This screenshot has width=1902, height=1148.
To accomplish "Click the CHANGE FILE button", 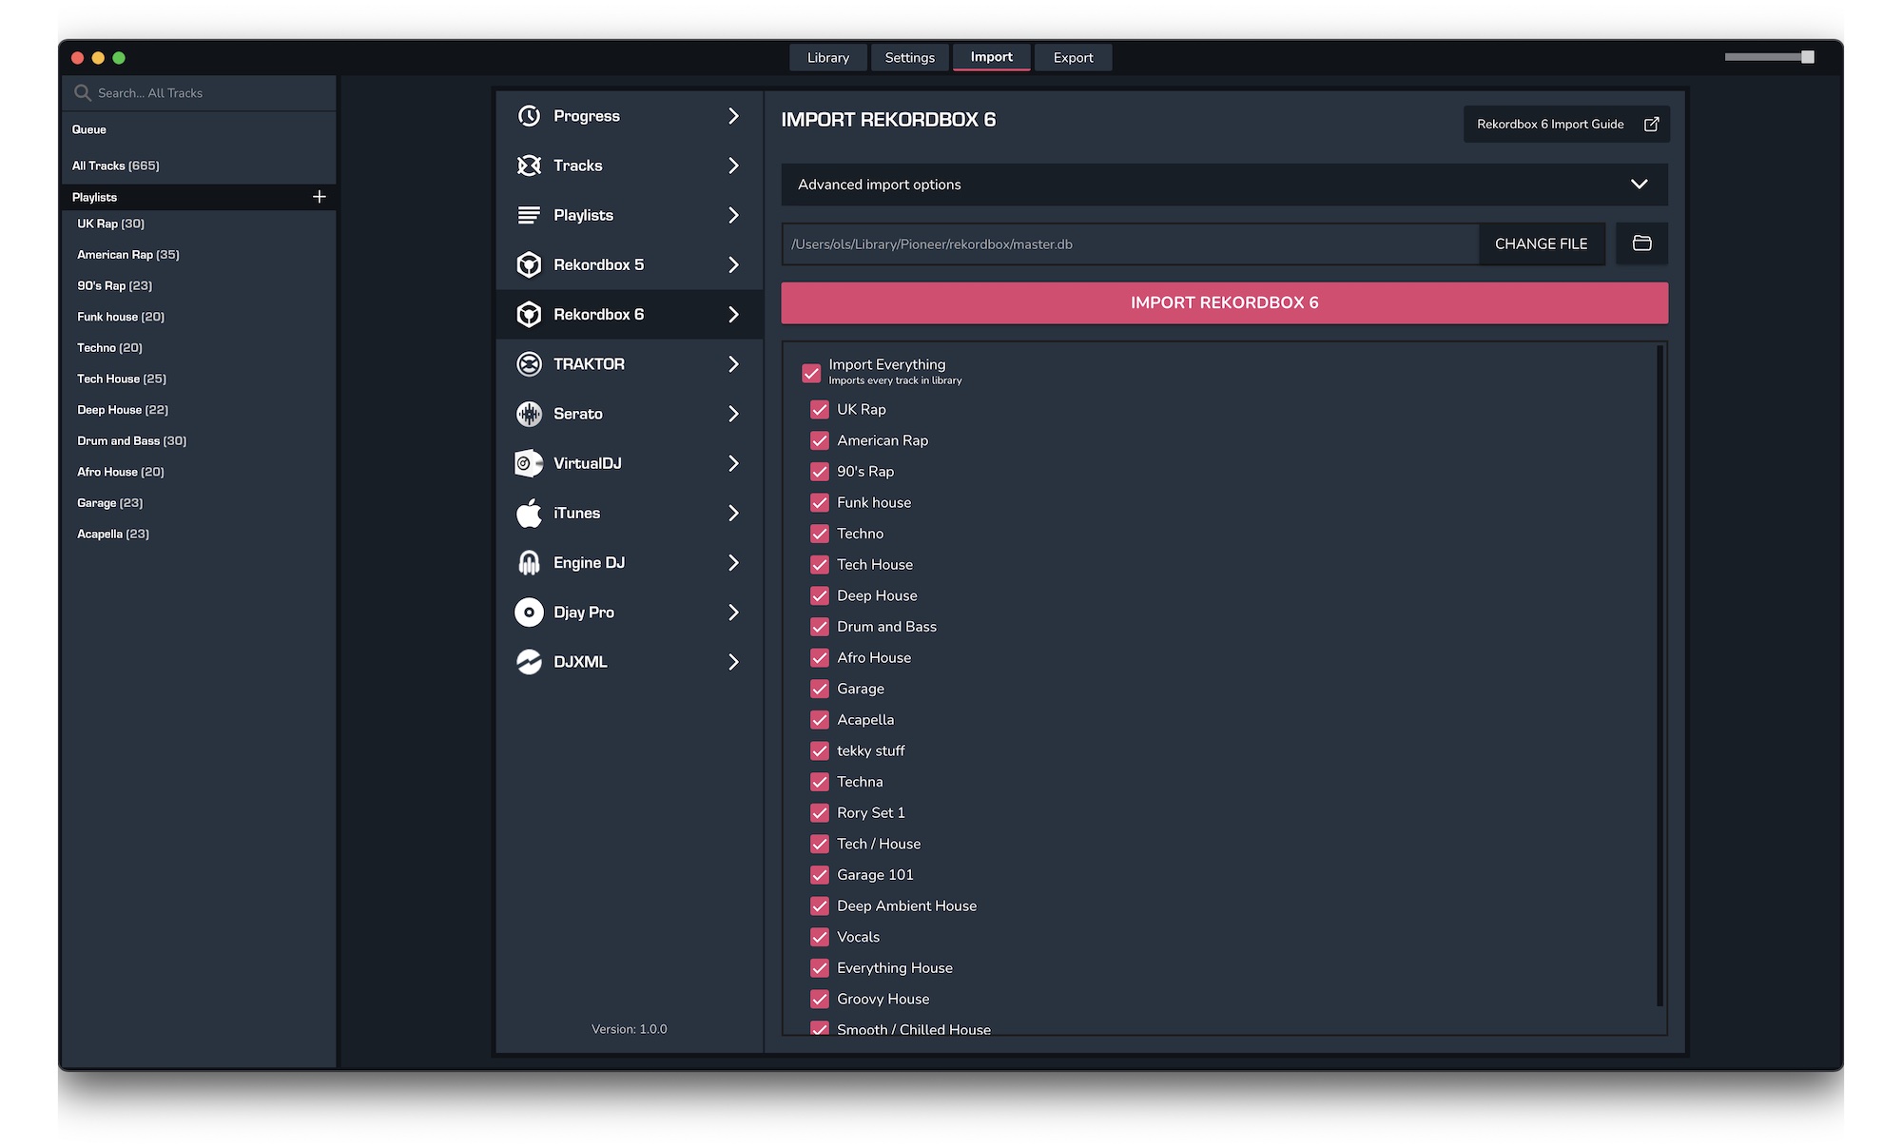I will (1541, 243).
